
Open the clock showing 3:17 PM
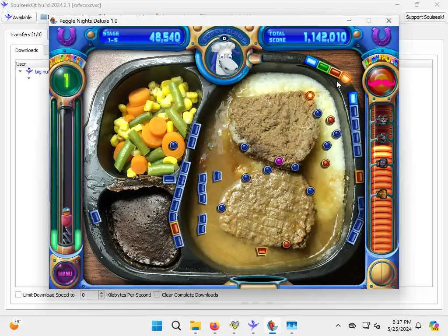[399, 325]
